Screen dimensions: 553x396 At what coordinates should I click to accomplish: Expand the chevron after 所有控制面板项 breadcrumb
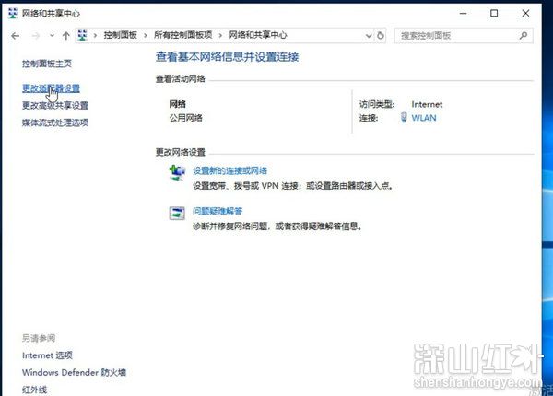click(x=220, y=35)
